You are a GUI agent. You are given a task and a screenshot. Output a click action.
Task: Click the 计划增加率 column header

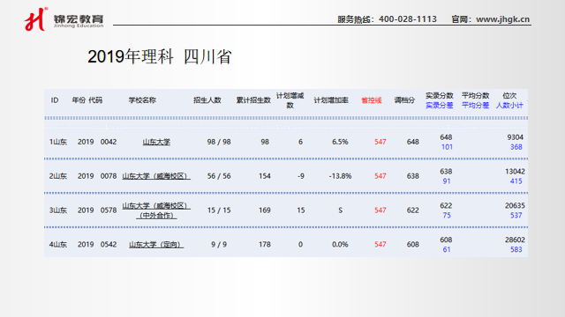click(331, 100)
